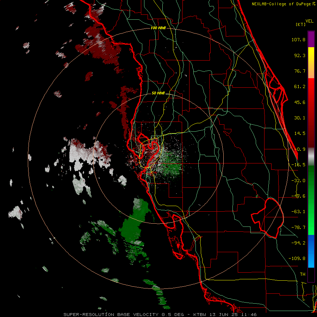Image resolution: width=317 pixels, height=317 pixels.
Task: Pick the gray near-zero segment of color bar
Action: [x=311, y=157]
